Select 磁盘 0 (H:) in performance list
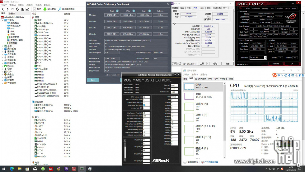Image resolution: width=305 pixels, height=172 pixels. click(x=203, y=106)
